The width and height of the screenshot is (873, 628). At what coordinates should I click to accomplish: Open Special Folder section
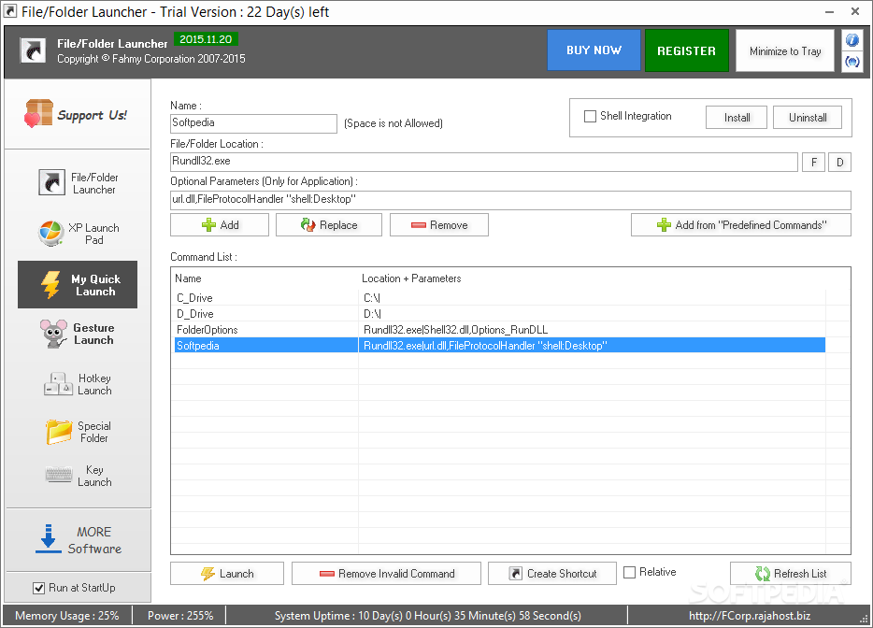78,432
